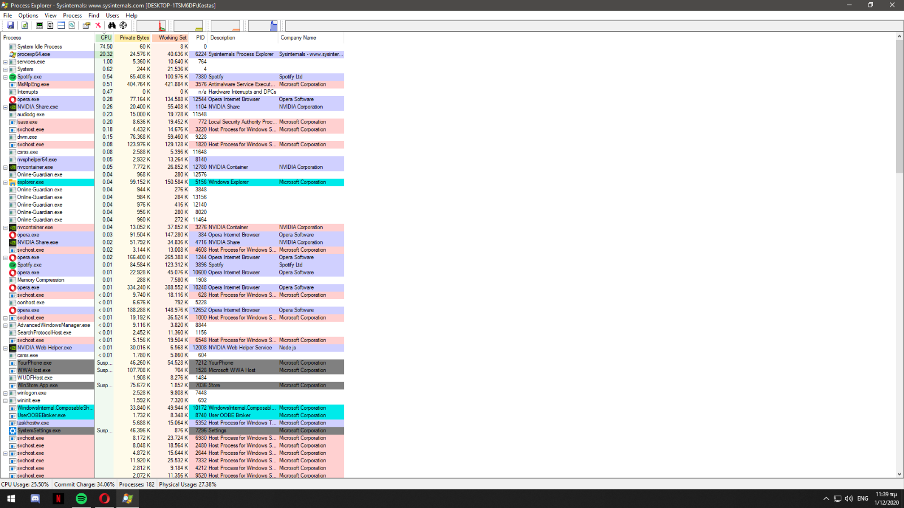The height and width of the screenshot is (508, 904).
Task: Click the Discord icon in the taskbar
Action: tap(35, 498)
